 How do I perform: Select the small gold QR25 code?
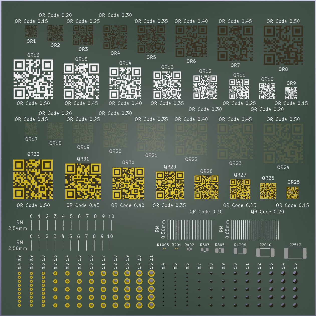292,192
